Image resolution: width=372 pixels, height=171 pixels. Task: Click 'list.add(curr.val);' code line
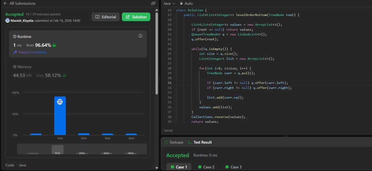pos(225,97)
